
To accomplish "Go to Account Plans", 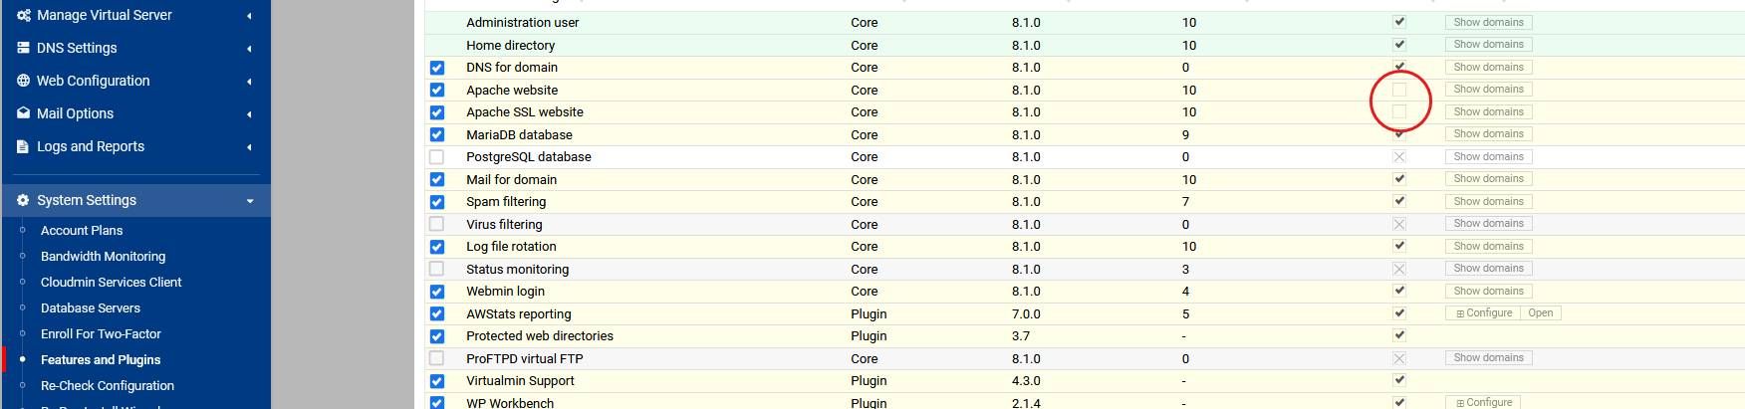I will pyautogui.click(x=82, y=230).
